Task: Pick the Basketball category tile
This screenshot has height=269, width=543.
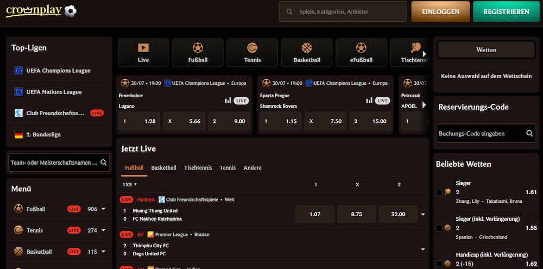Action: tap(307, 52)
